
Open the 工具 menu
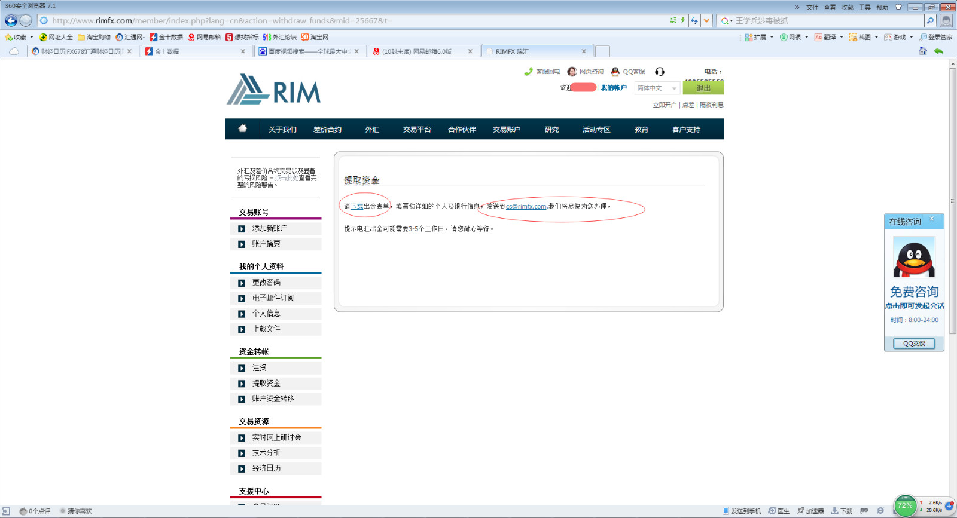(865, 7)
